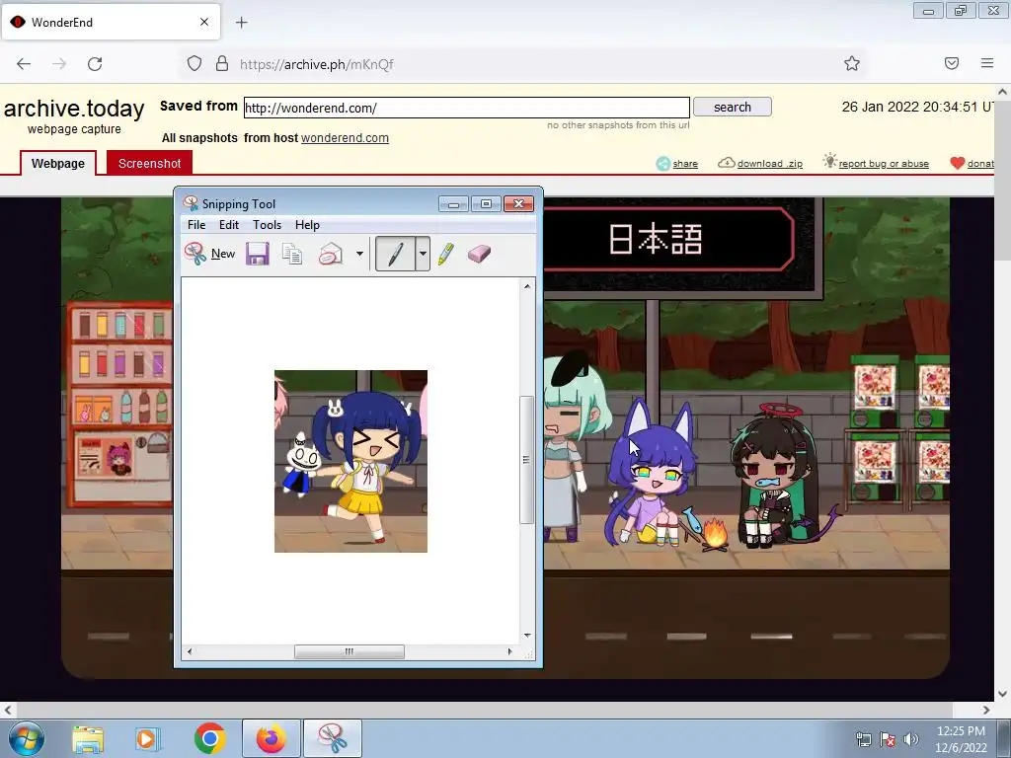Open File Explorer from taskbar
The image size is (1011, 758).
[x=88, y=738]
